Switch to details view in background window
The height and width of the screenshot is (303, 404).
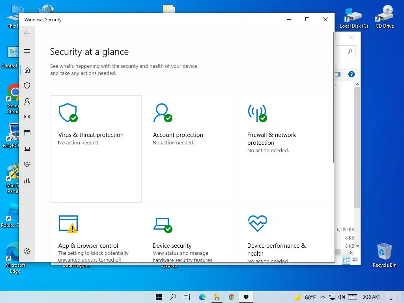[x=346, y=260]
